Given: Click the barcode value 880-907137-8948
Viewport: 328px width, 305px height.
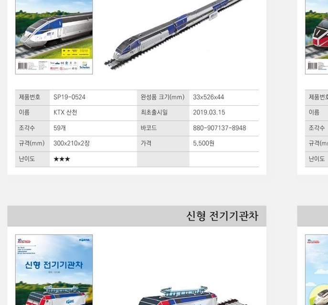Looking at the screenshot, I should pos(220,128).
